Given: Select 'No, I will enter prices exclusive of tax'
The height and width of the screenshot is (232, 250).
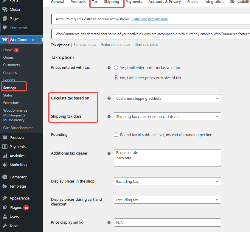Looking at the screenshot, I should 116,78.
